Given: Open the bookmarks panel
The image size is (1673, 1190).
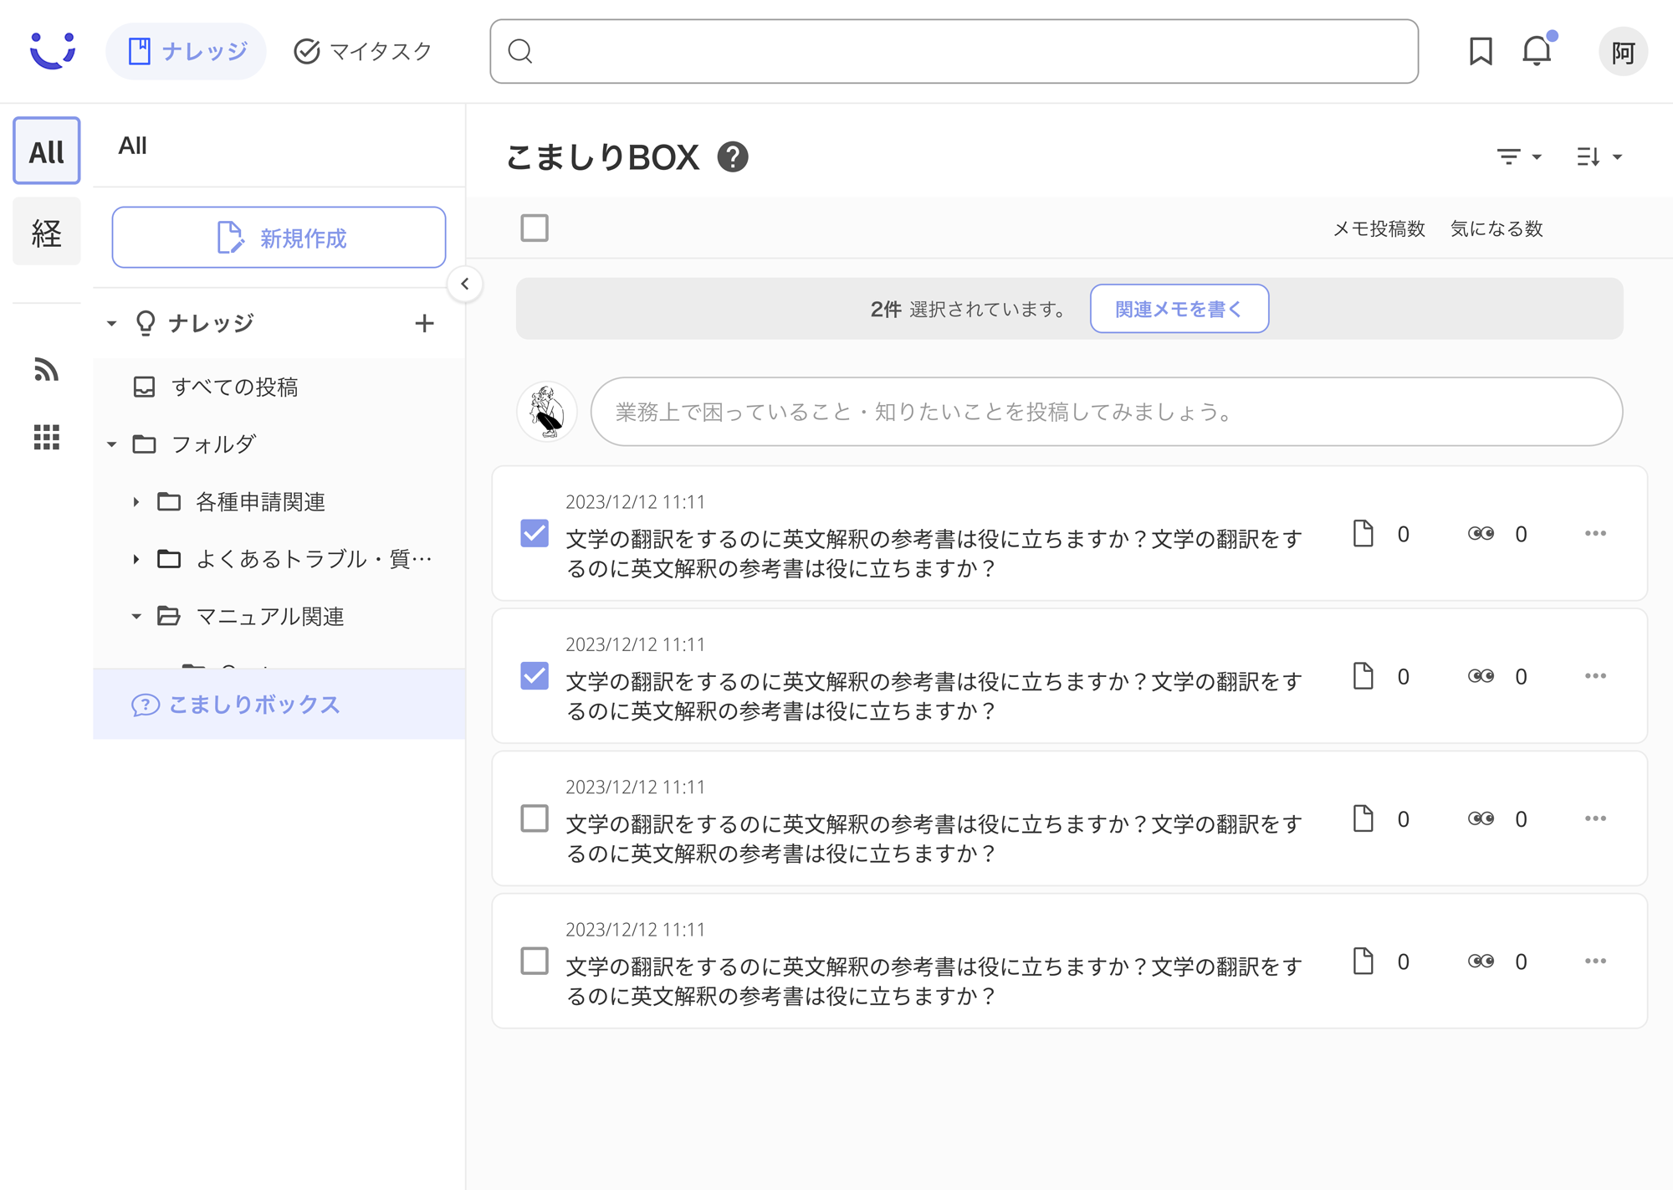Looking at the screenshot, I should [x=1479, y=52].
